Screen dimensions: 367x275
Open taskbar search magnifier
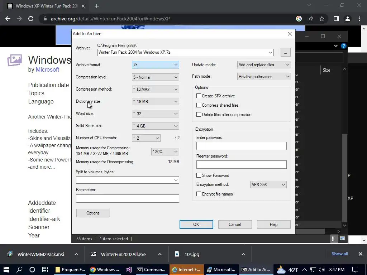coord(19,270)
